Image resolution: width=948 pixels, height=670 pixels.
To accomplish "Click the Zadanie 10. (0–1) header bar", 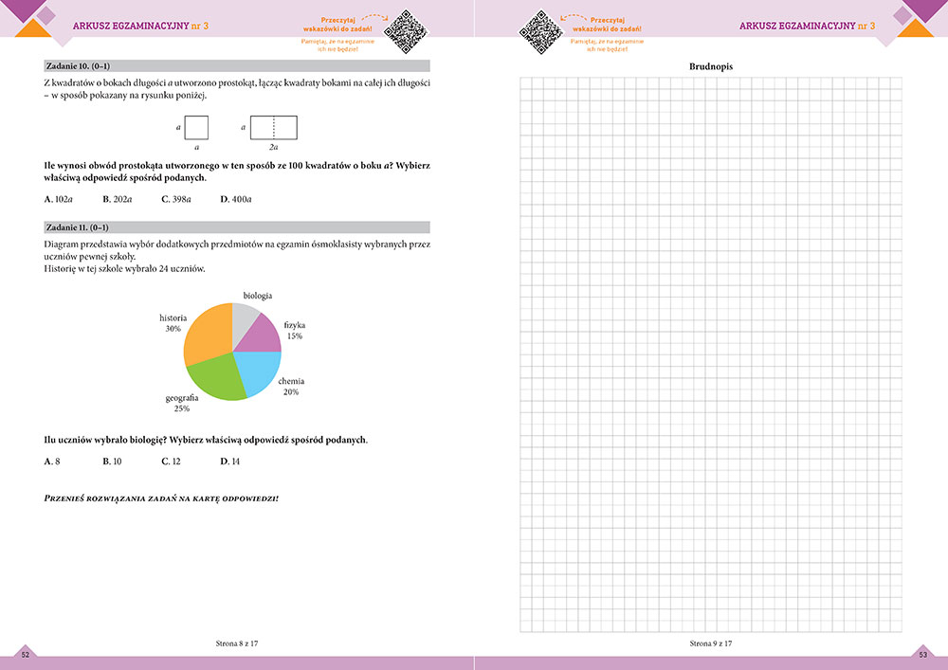I will pyautogui.click(x=237, y=65).
